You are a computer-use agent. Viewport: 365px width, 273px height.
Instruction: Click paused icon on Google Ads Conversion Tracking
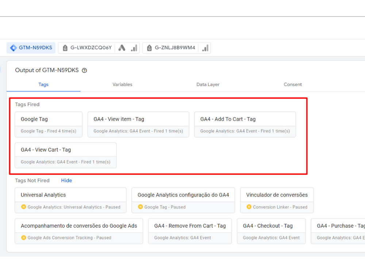pyautogui.click(x=23, y=237)
